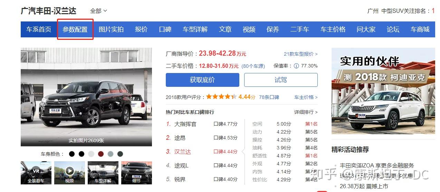This screenshot has width=440, height=192.
Task: Open the 参数配置 tab
Action: [x=75, y=29]
